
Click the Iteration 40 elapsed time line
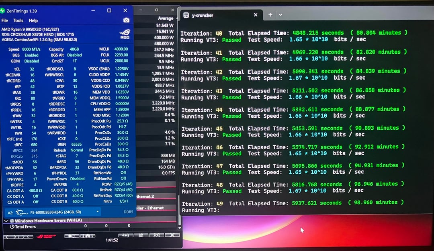[x=294, y=33]
